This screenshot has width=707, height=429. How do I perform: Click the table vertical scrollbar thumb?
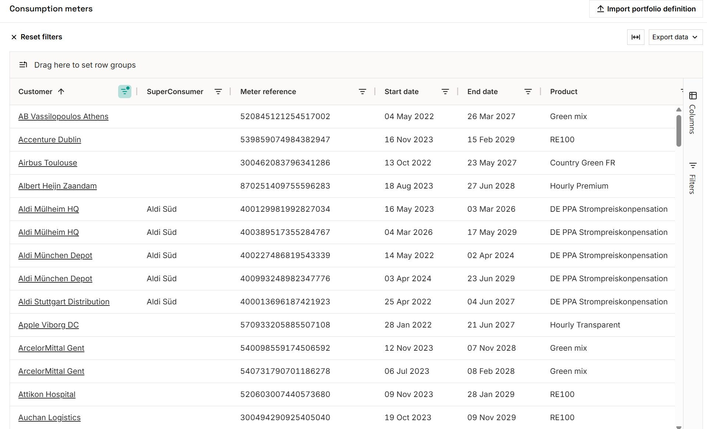point(679,131)
